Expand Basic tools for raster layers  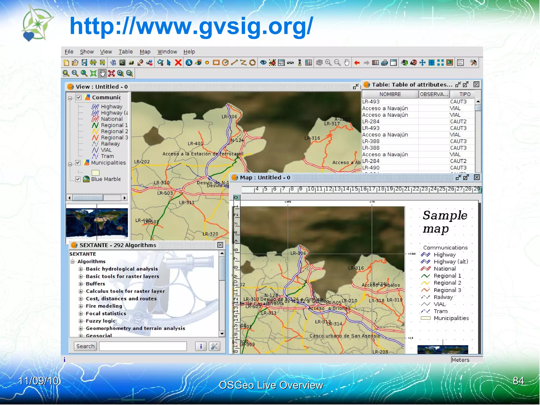[81, 276]
